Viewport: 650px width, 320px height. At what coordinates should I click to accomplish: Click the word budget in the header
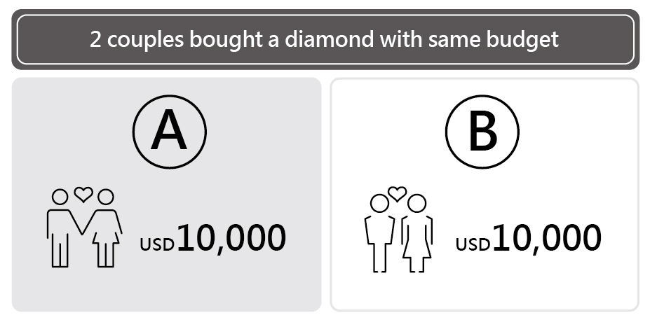tap(522, 40)
